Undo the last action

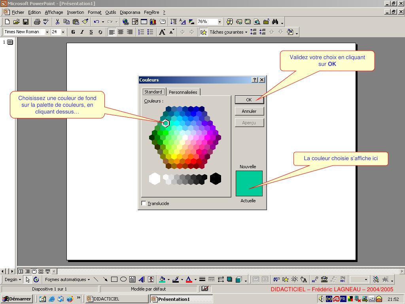click(x=97, y=22)
